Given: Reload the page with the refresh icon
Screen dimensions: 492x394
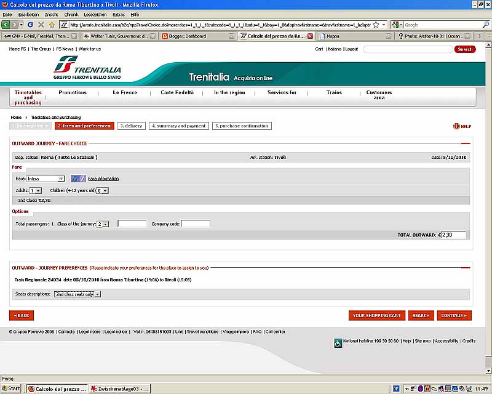Looking at the screenshot, I should tap(30, 25).
